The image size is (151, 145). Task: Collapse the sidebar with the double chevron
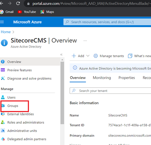61,55
